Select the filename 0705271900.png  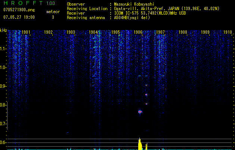[x=19, y=10]
